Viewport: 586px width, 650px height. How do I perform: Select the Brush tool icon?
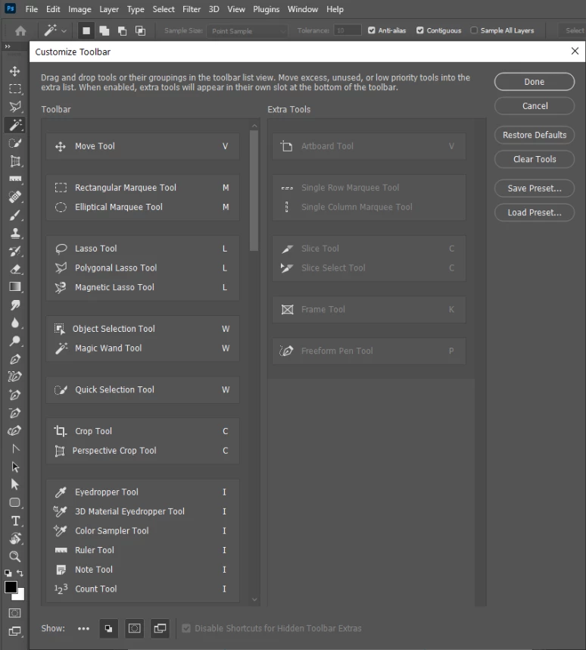click(15, 215)
